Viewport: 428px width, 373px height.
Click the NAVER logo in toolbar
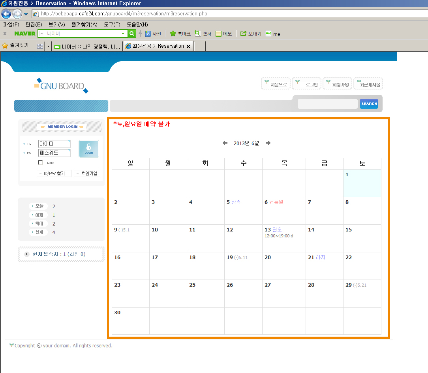click(x=24, y=34)
